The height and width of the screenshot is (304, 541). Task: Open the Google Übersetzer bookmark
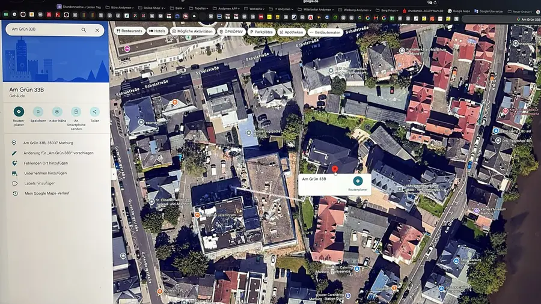[x=489, y=11]
